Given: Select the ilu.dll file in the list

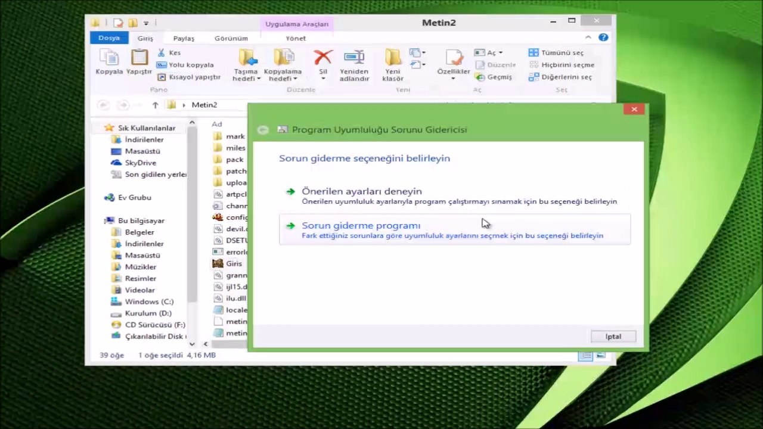Looking at the screenshot, I should point(230,299).
